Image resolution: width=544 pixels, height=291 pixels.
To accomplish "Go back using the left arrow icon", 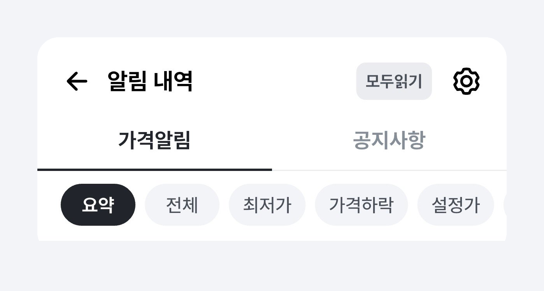I will pos(77,82).
